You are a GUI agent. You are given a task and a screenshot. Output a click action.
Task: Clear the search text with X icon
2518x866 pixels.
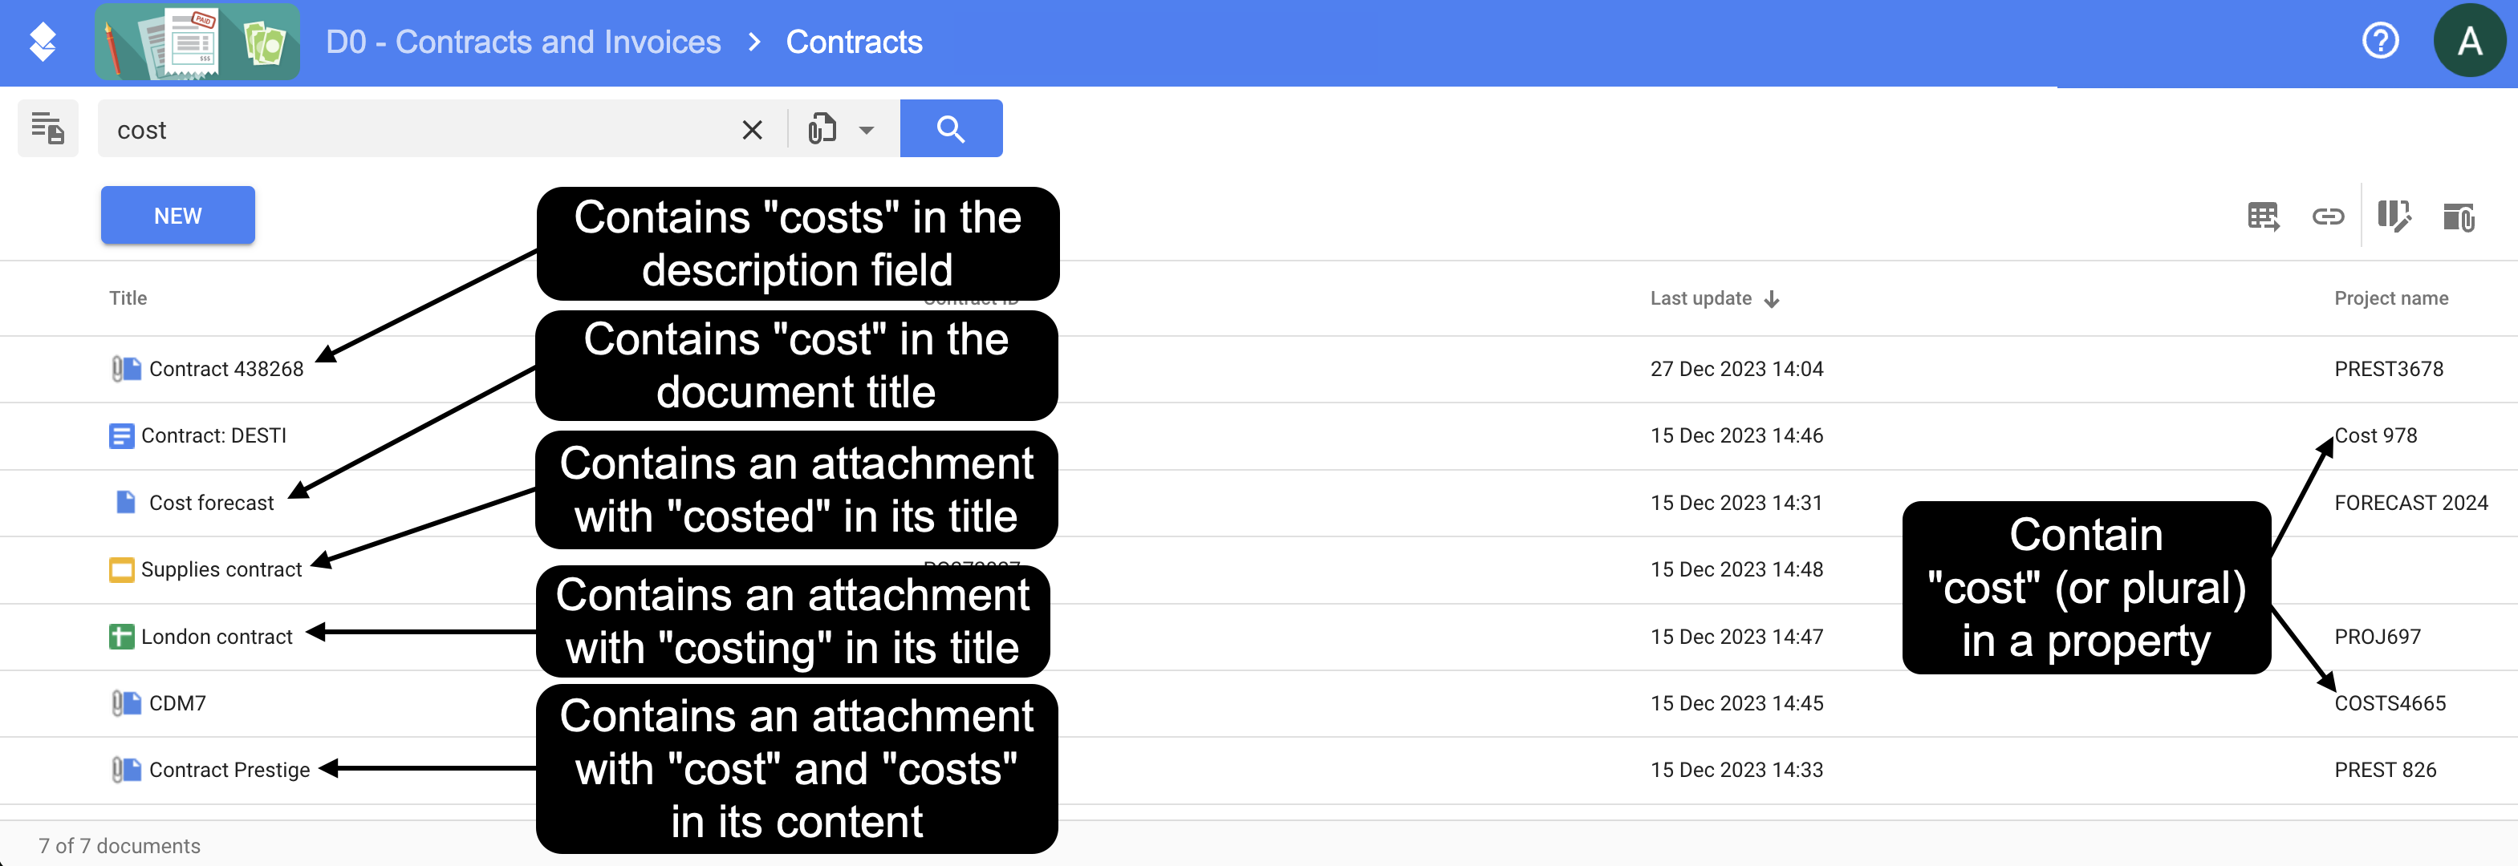coord(752,130)
